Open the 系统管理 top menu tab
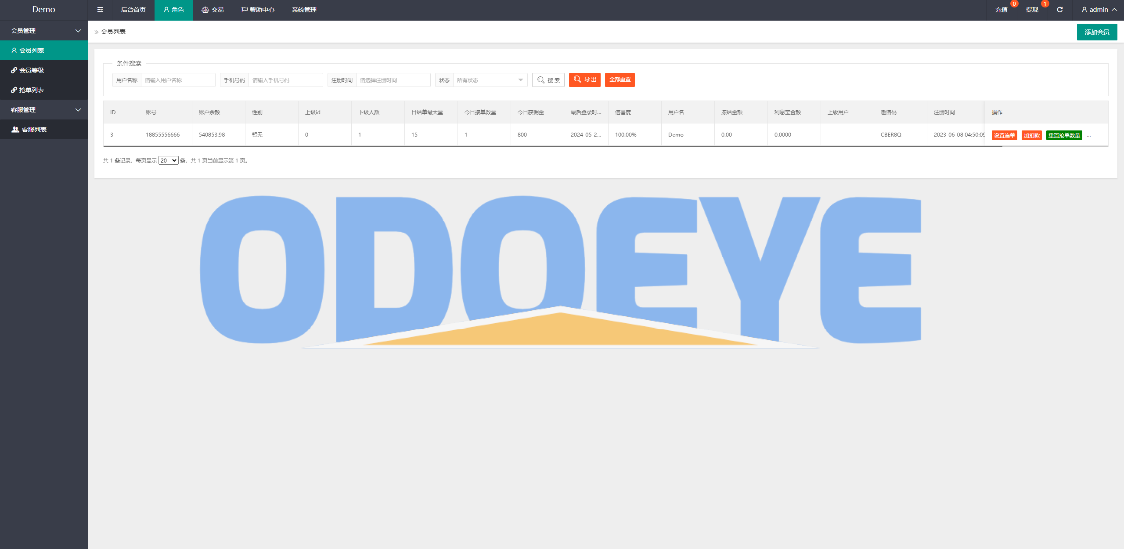Screen dimensions: 1124x549 coord(304,10)
